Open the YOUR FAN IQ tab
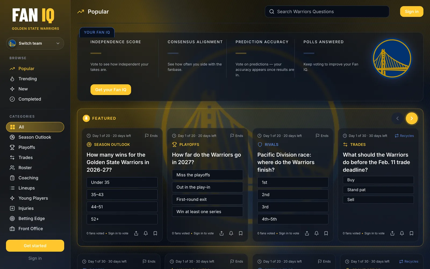The height and width of the screenshot is (269, 430). coord(97,32)
